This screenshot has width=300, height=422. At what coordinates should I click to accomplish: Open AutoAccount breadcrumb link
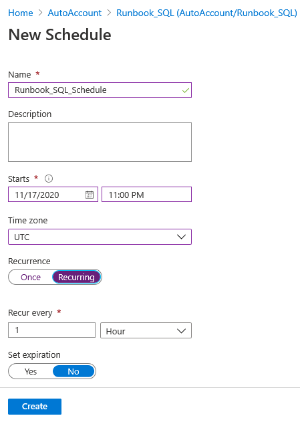(x=75, y=13)
